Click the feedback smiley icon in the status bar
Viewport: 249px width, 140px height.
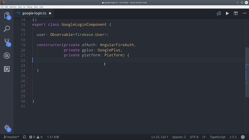coord(243,137)
